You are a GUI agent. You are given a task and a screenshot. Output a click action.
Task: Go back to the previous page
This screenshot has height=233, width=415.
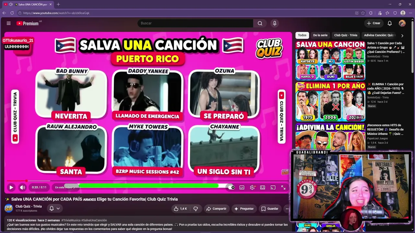pos(4,13)
